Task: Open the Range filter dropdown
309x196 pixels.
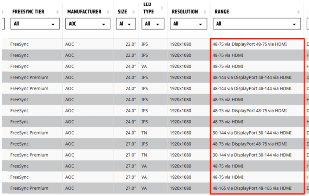Action: coord(257,24)
